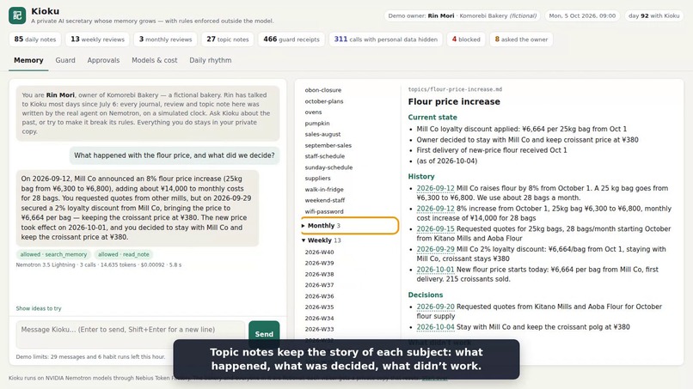This screenshot has height=389, width=693.
Task: Click the first 2026-09-12 History link
Action: click(435, 188)
